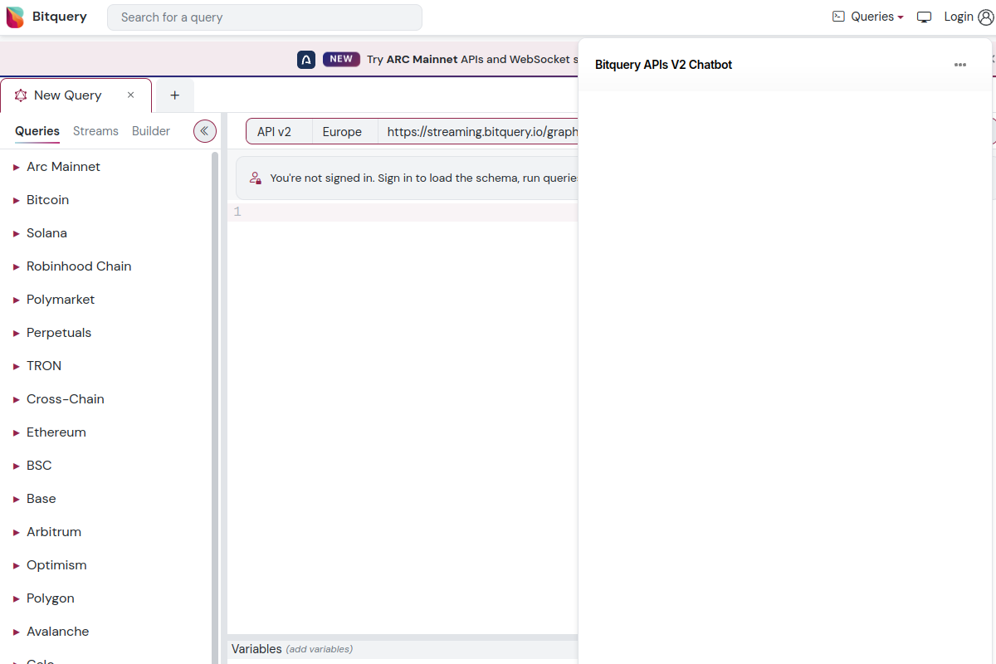Viewport: 996px width, 664px height.
Task: Click the ARC Mainnet banner logo icon
Action: coord(306,60)
